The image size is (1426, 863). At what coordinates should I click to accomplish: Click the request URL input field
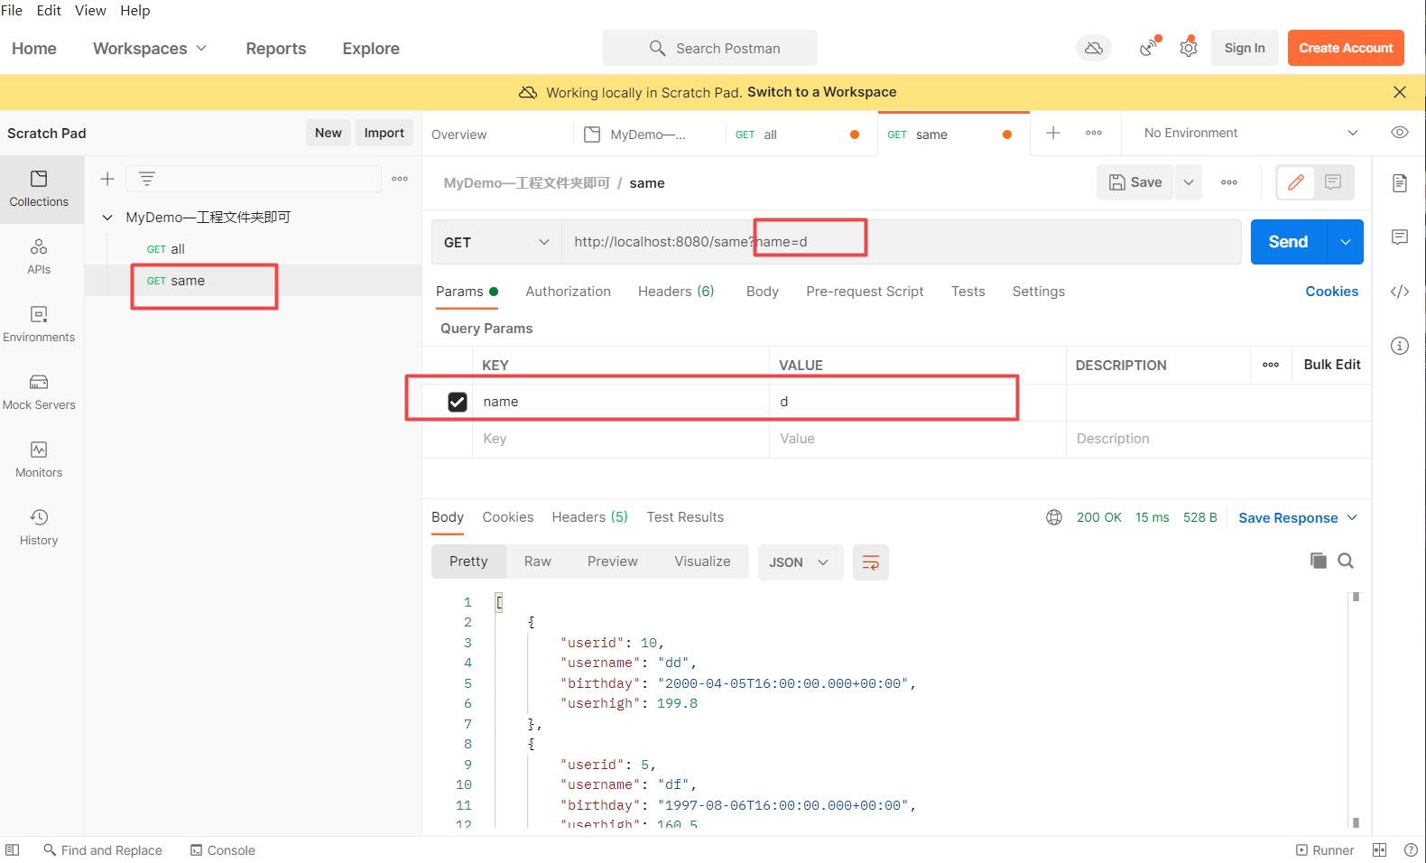[x=901, y=242]
